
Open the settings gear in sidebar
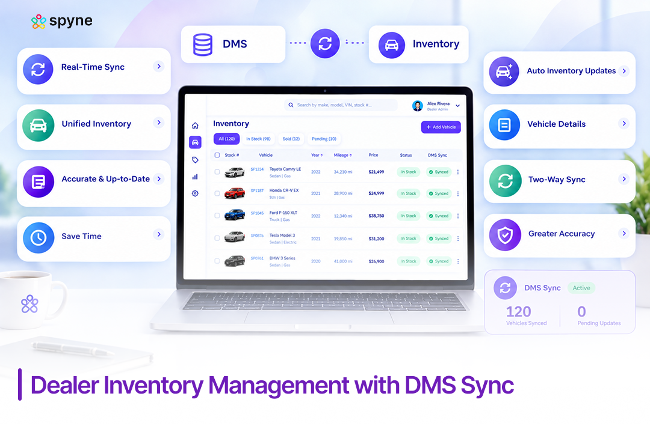coord(195,193)
